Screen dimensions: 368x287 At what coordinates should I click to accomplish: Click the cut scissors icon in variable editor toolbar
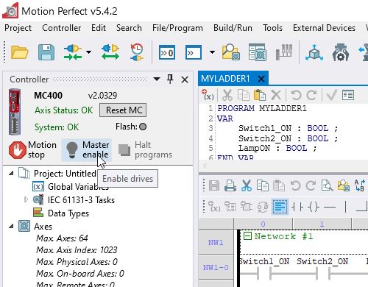pyautogui.click(x=227, y=95)
